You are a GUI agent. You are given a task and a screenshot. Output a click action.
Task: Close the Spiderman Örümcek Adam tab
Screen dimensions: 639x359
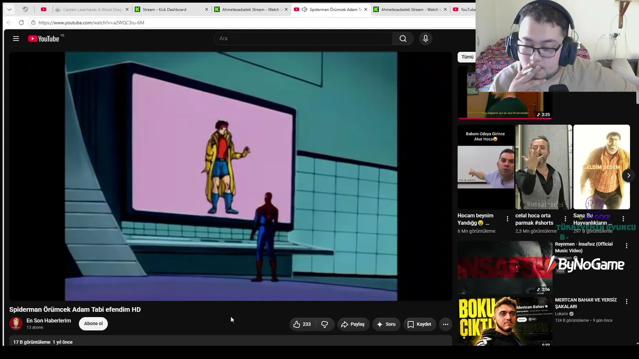click(366, 9)
